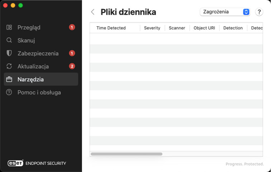Click the Object URI column header
Viewport: 271px width, 172px height.
(204, 28)
